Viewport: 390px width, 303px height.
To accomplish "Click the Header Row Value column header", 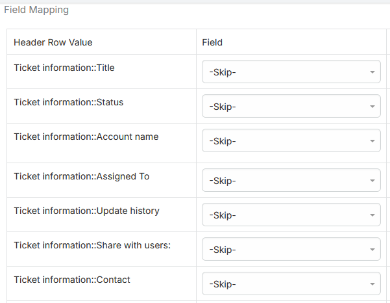I will tap(53, 42).
